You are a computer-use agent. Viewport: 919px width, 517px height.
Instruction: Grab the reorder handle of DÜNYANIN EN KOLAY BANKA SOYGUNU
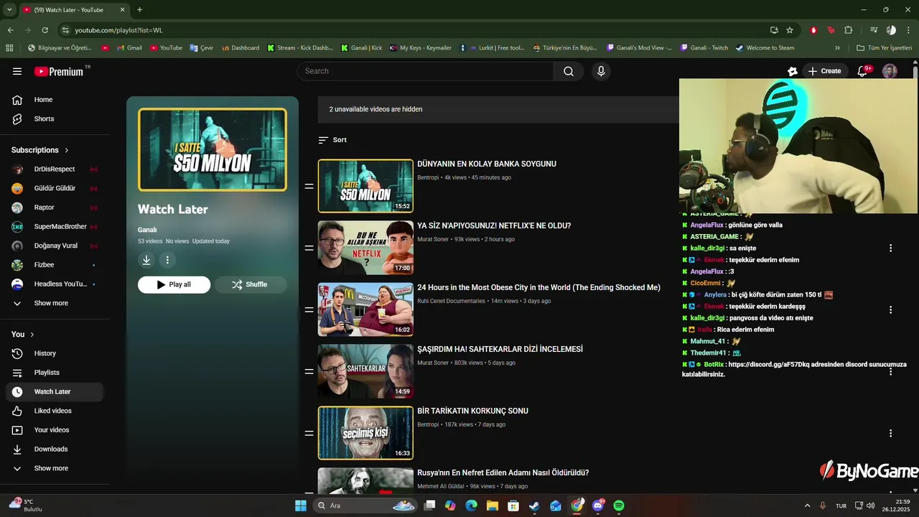[309, 186]
